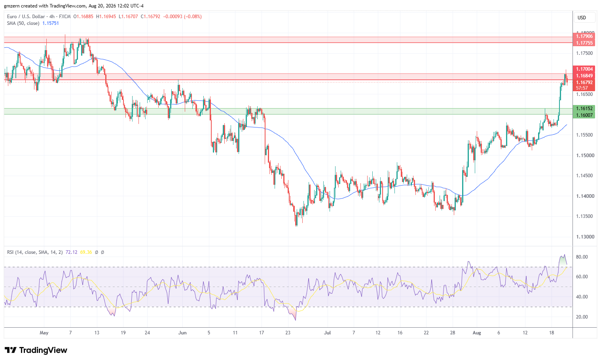This screenshot has height=362, width=601.
Task: Click the 1.17004 price label
Action: coord(584,69)
